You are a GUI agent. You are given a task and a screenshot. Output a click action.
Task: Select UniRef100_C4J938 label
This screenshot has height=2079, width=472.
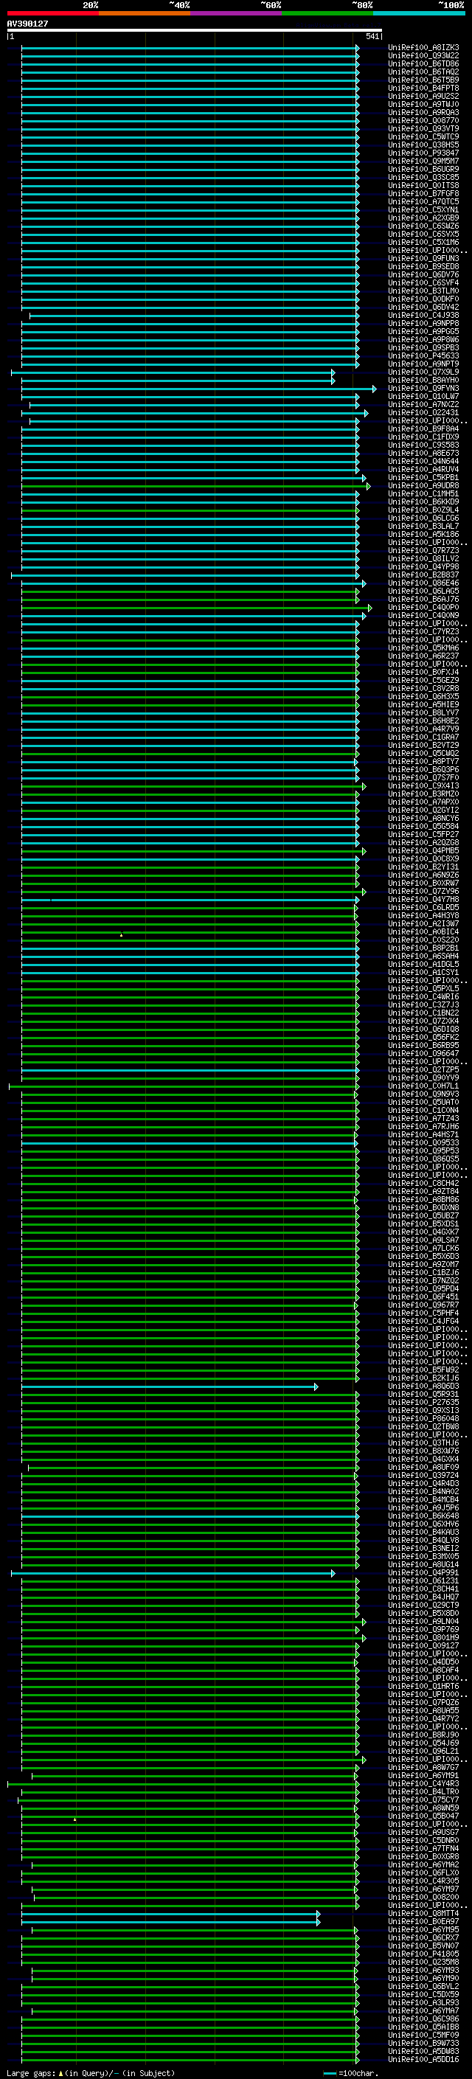(423, 316)
